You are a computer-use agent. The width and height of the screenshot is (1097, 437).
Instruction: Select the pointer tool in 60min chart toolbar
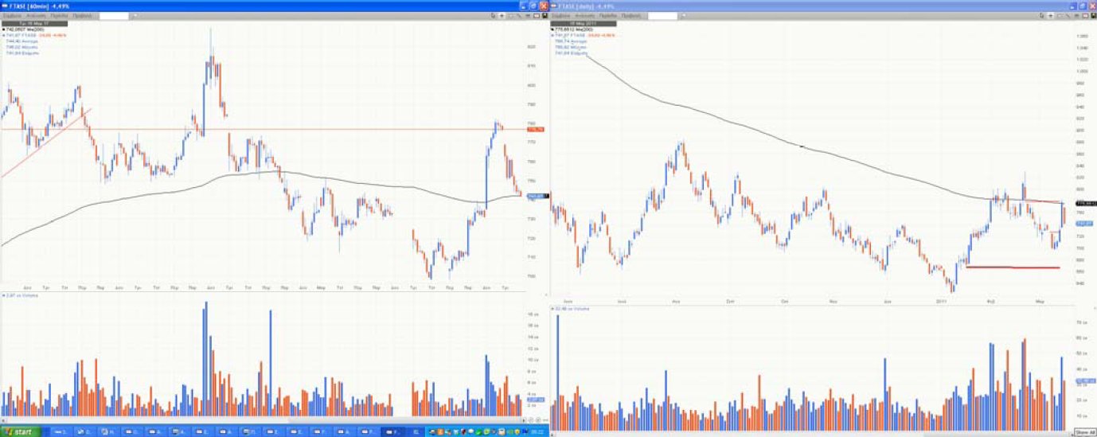point(491,15)
